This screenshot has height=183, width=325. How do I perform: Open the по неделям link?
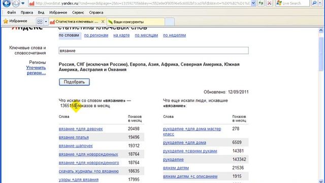174,35
